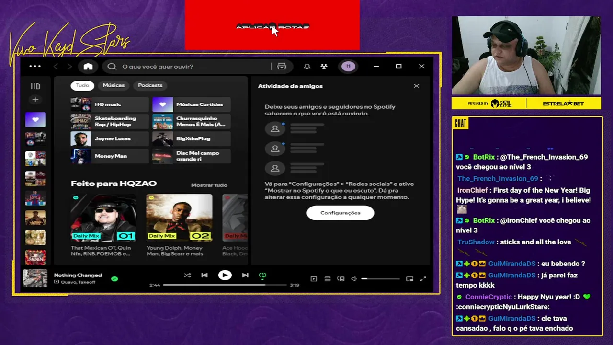Click GuiMirandaDS name on 'eu bebendo ?' message
Image resolution: width=613 pixels, height=345 pixels.
[x=512, y=264]
